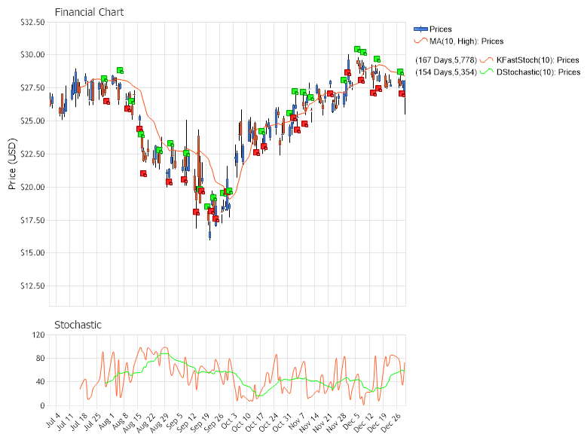Click the Price (USD) axis title
Screen dimensions: 587x440
pos(12,163)
